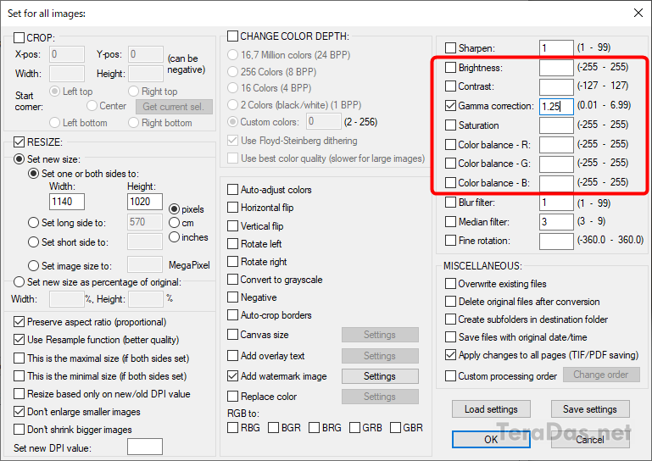
Task: Click the Set new DPI value field
Action: coord(145,447)
